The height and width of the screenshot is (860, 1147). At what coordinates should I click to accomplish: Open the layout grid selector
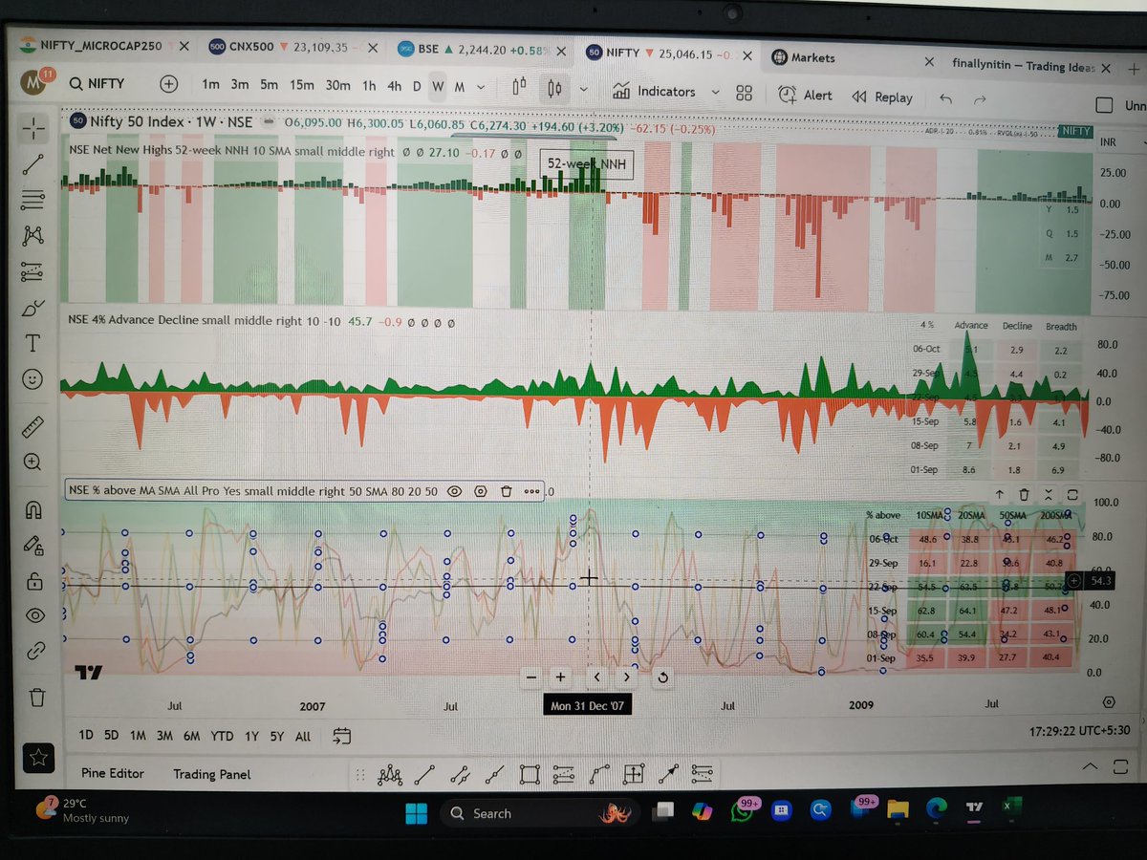744,94
